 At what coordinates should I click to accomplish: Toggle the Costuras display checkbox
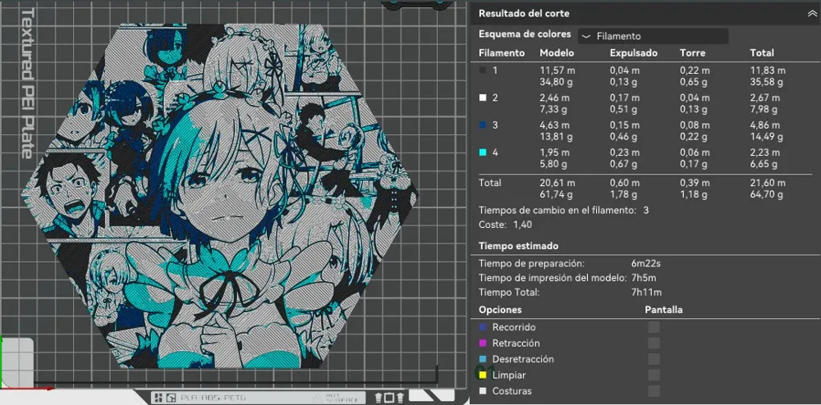654,391
